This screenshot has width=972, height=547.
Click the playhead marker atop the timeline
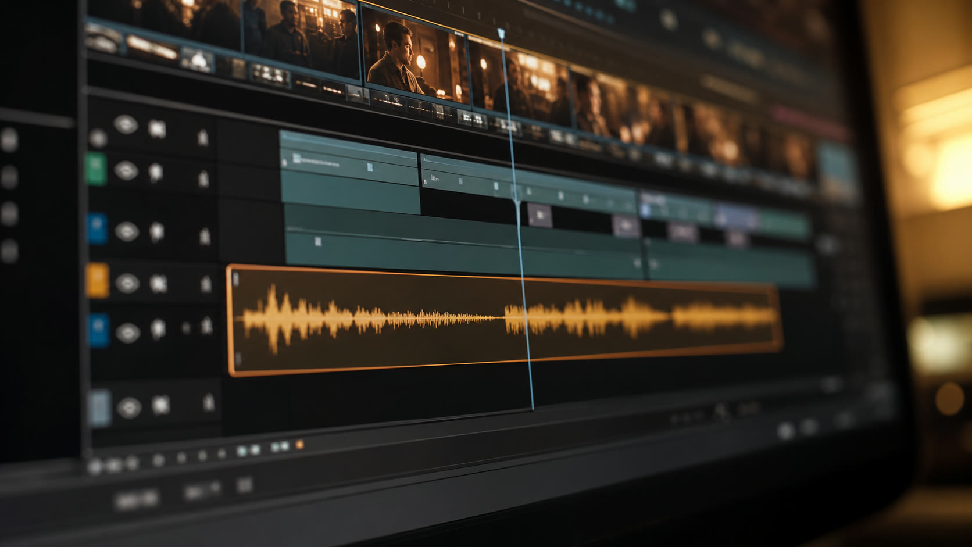(501, 33)
